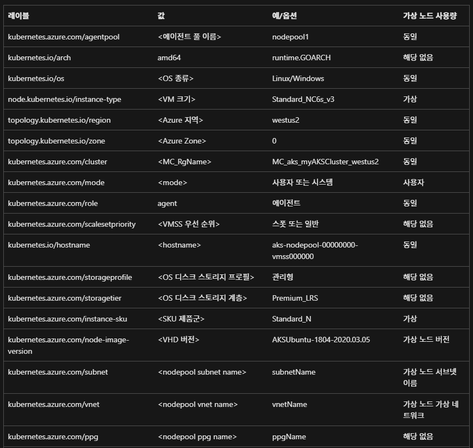Click the '가상 노드 버전' usage cell
The width and height of the screenshot is (473, 448).
pyautogui.click(x=426, y=340)
